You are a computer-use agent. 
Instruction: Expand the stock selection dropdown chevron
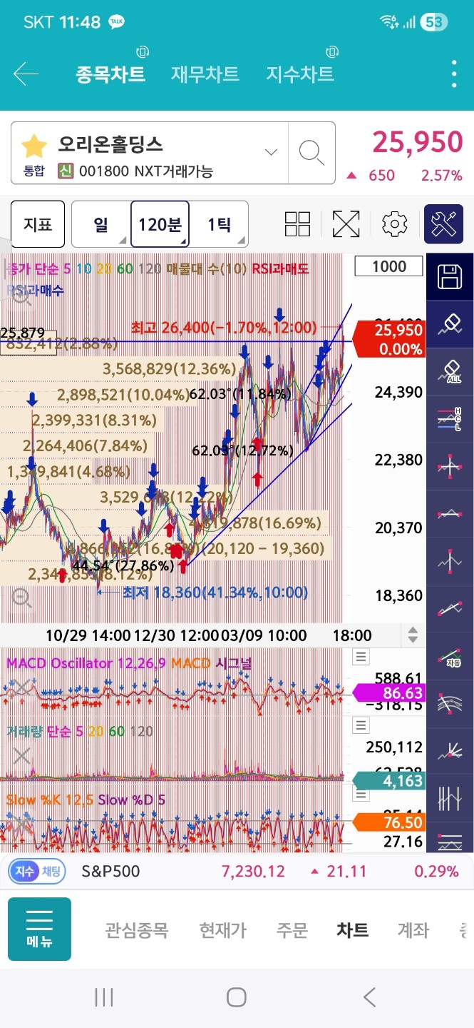[271, 152]
